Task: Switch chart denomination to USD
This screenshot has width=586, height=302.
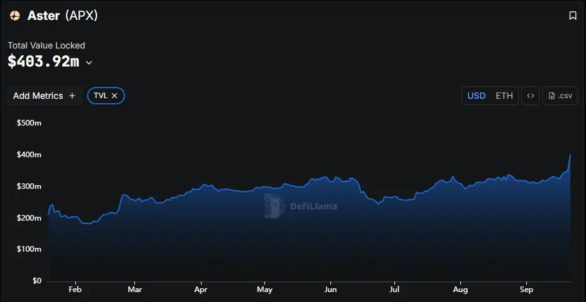Action: pos(477,96)
